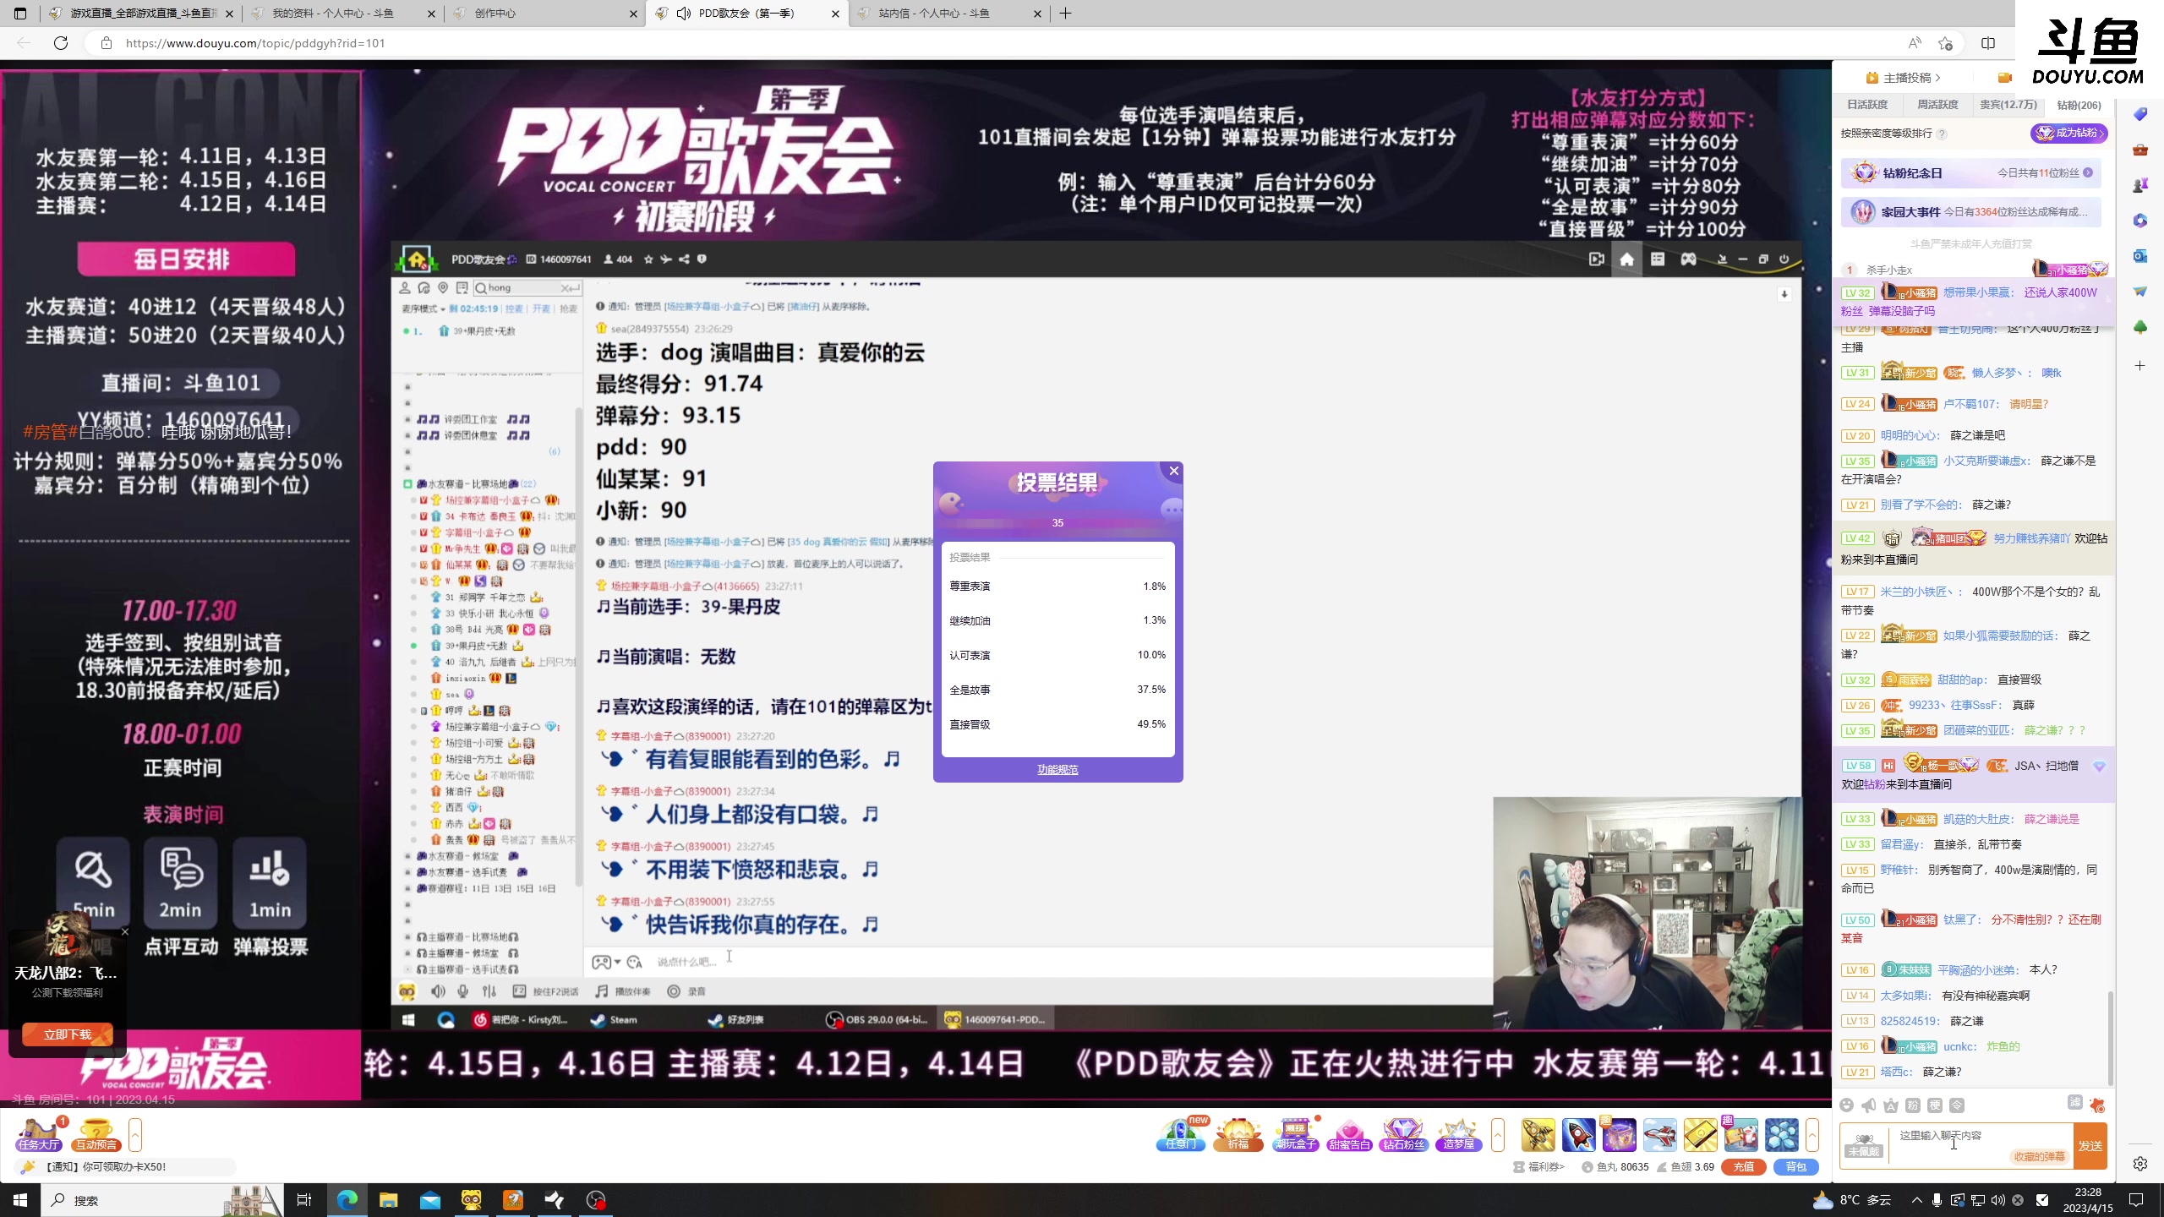Open taskbar volume icon

[x=1998, y=1200]
